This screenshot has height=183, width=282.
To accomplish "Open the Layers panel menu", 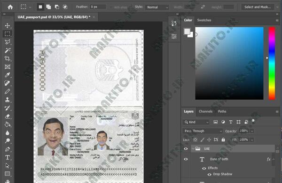I will [277, 111].
